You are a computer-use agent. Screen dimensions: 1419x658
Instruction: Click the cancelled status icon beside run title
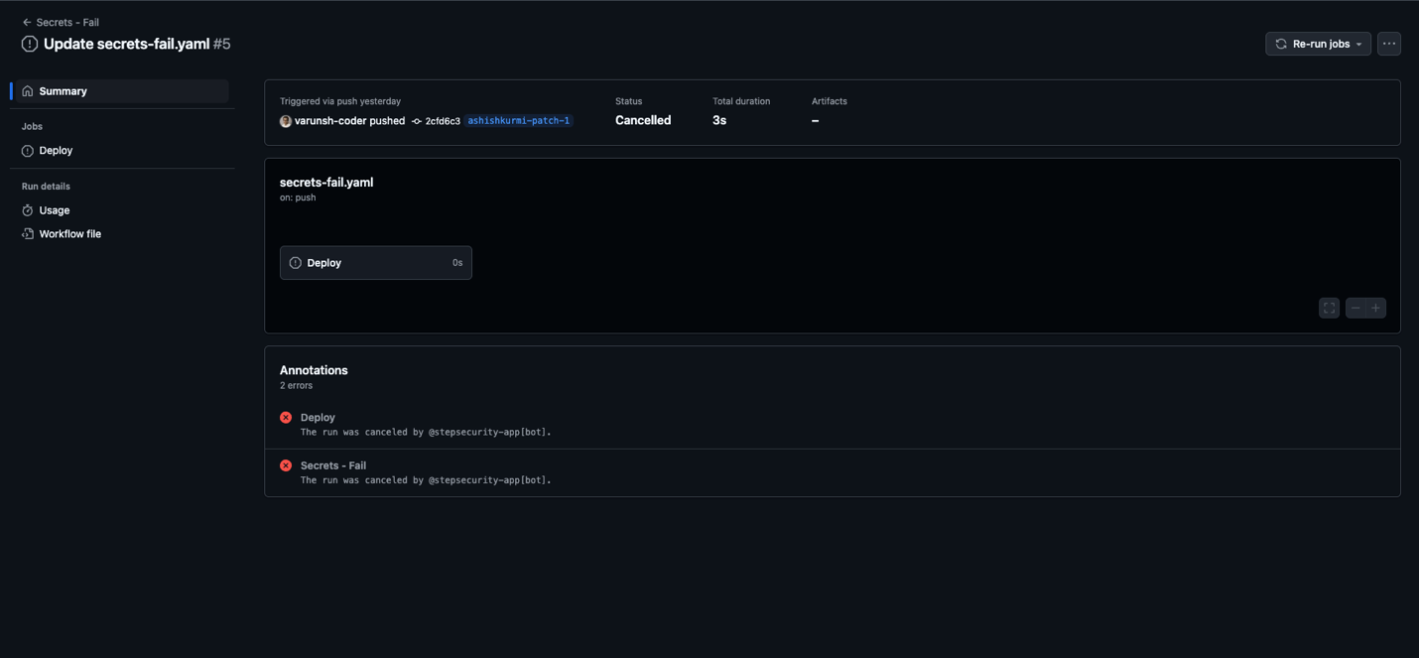(x=30, y=44)
